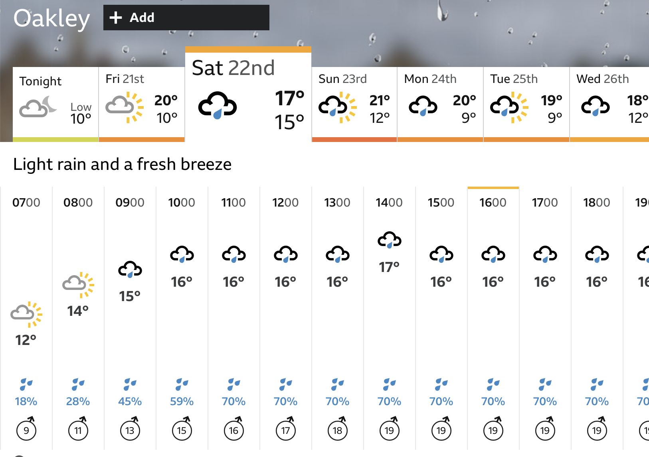Image resolution: width=649 pixels, height=457 pixels.
Task: Click the 1400 light rain cloud icon
Action: 390,240
